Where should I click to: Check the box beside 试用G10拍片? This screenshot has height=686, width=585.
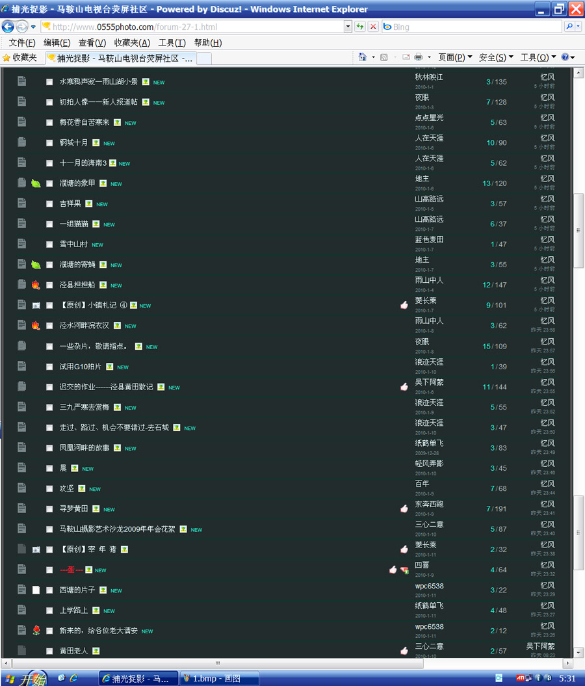(x=49, y=367)
